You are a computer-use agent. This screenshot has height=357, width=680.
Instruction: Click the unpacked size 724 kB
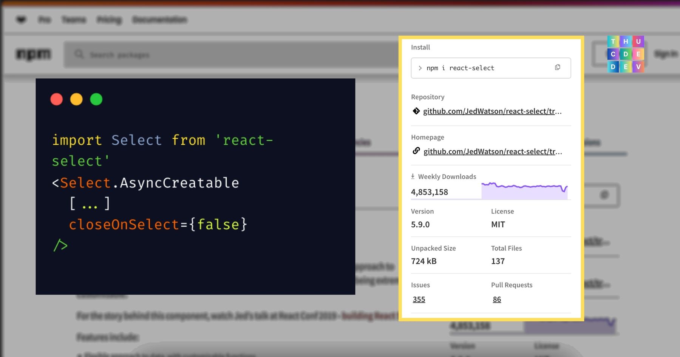pos(423,261)
